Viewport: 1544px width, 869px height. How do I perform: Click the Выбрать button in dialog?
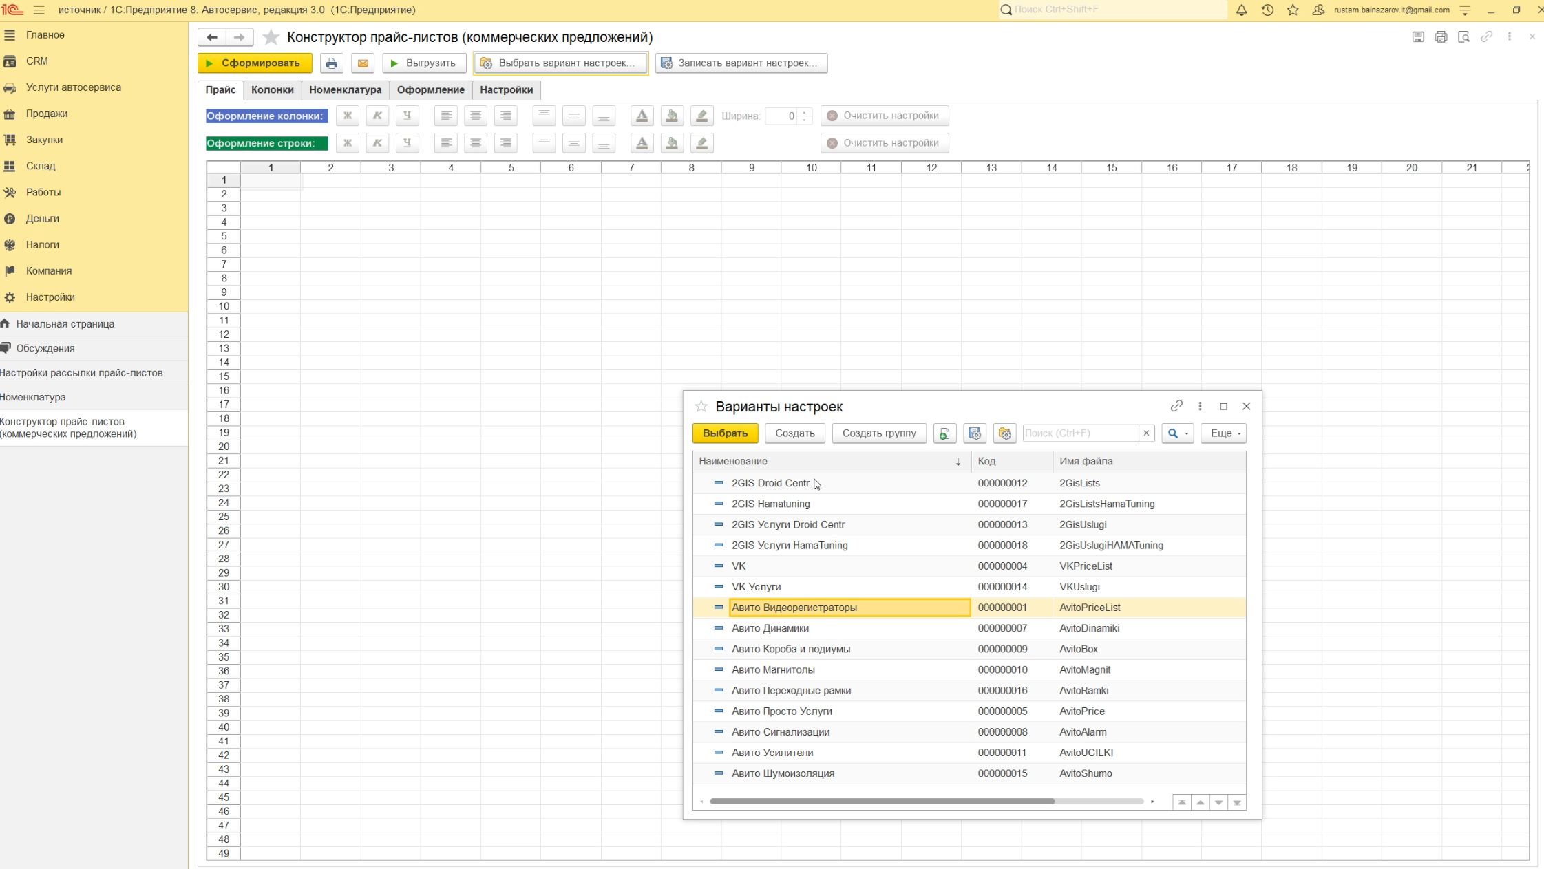click(x=725, y=433)
